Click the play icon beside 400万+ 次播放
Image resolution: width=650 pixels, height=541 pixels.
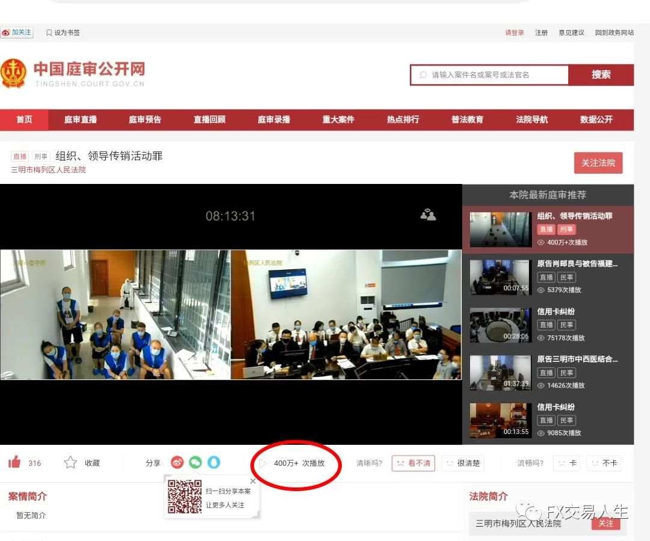click(263, 463)
